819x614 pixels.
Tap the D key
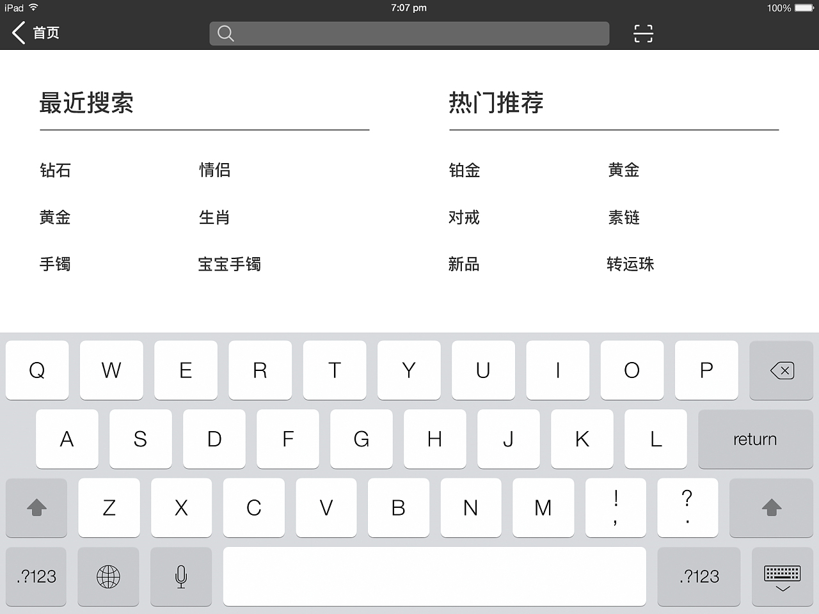214,439
